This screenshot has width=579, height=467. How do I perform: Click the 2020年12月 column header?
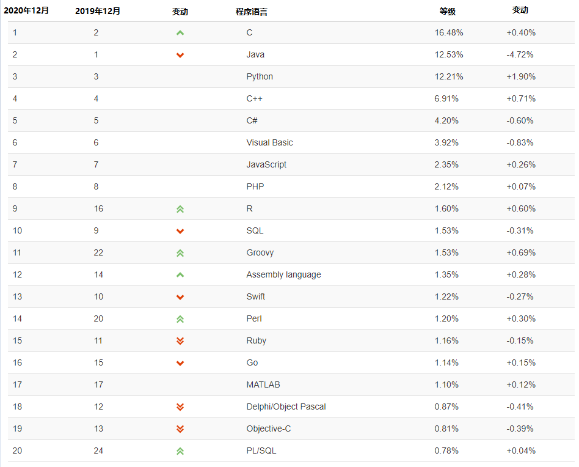coord(28,11)
